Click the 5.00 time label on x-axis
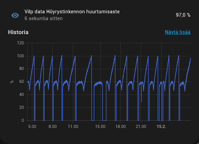Image resolution: width=199 pixels, height=144 pixels. click(x=32, y=127)
